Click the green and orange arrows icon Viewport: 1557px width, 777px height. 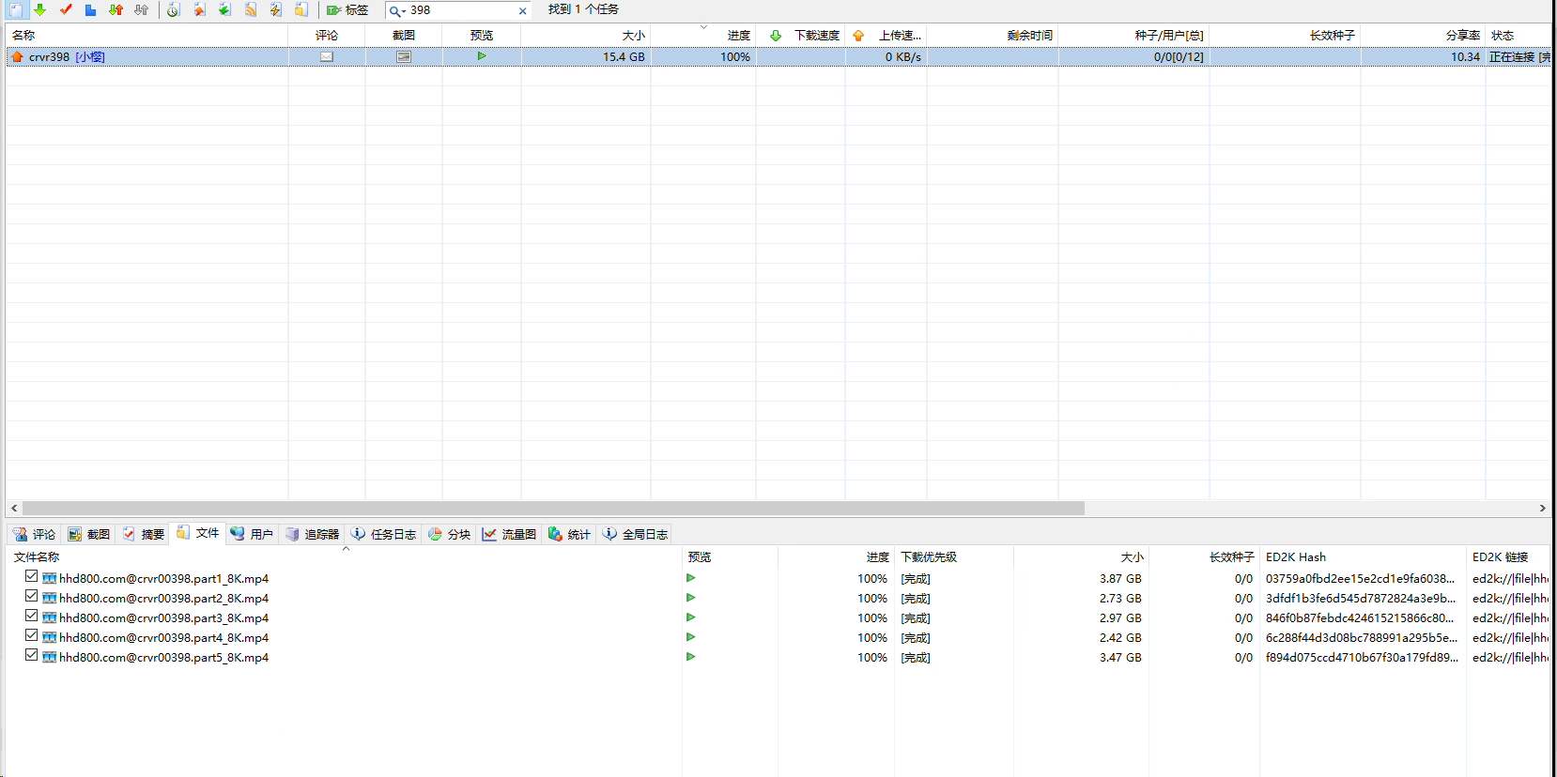pos(116,10)
